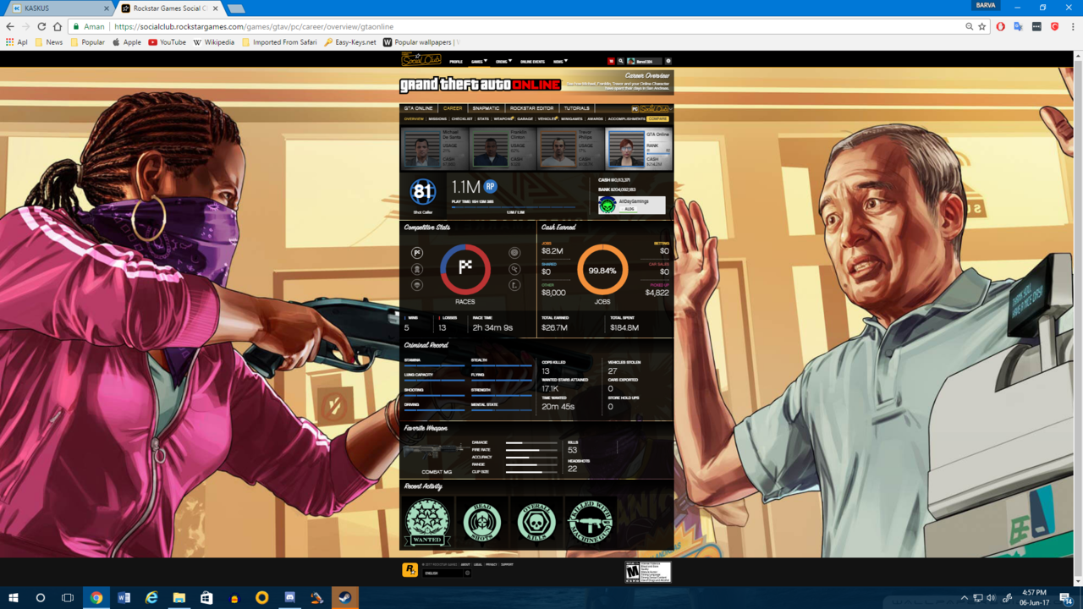
Task: Open the Profile link in header
Action: click(456, 62)
